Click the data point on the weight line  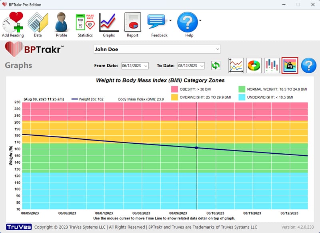(196, 148)
